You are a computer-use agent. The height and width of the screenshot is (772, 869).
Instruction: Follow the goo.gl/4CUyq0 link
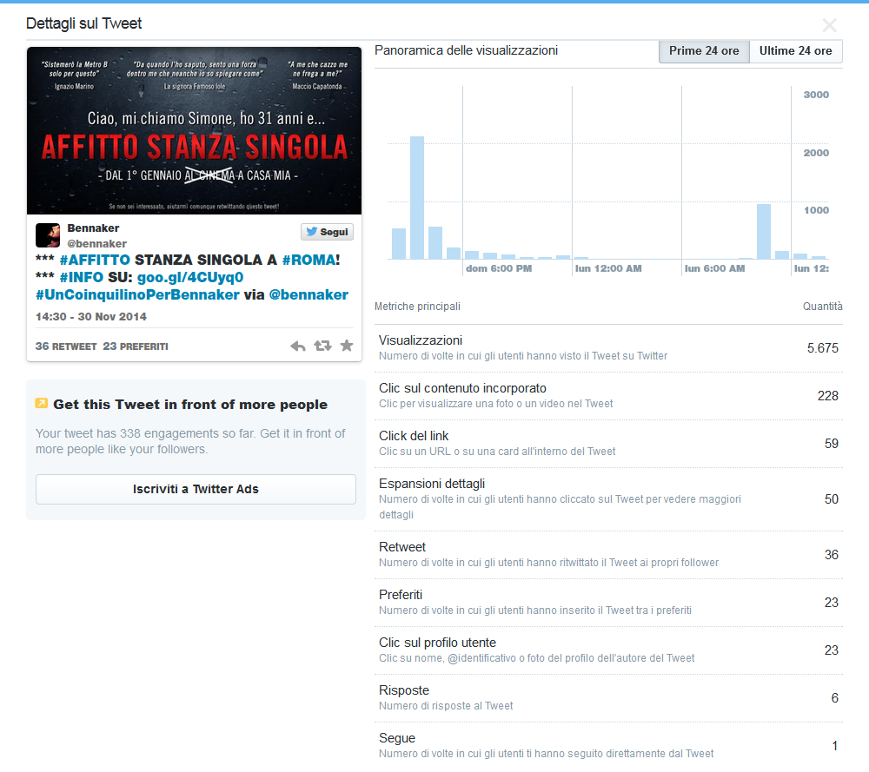coord(188,279)
